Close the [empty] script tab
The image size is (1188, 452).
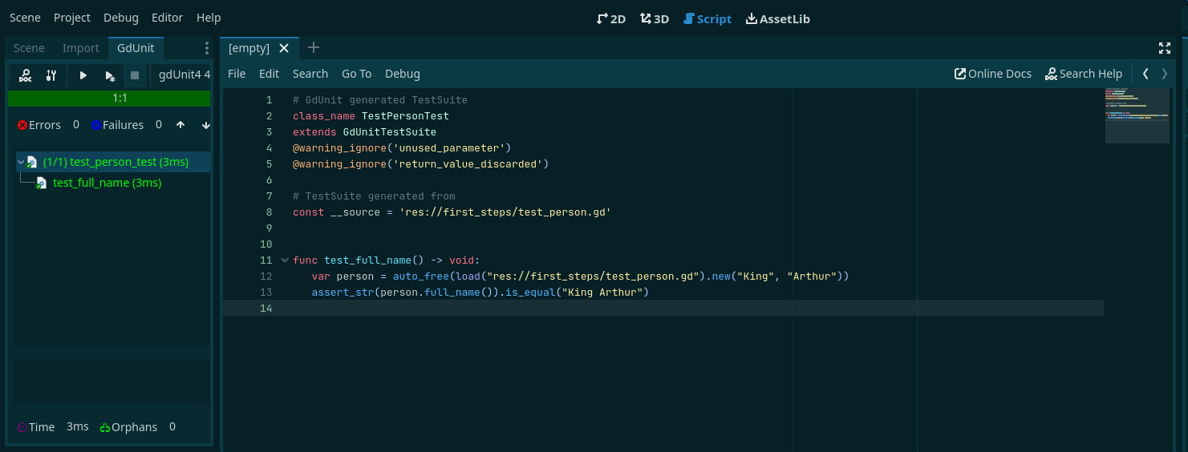[x=283, y=48]
